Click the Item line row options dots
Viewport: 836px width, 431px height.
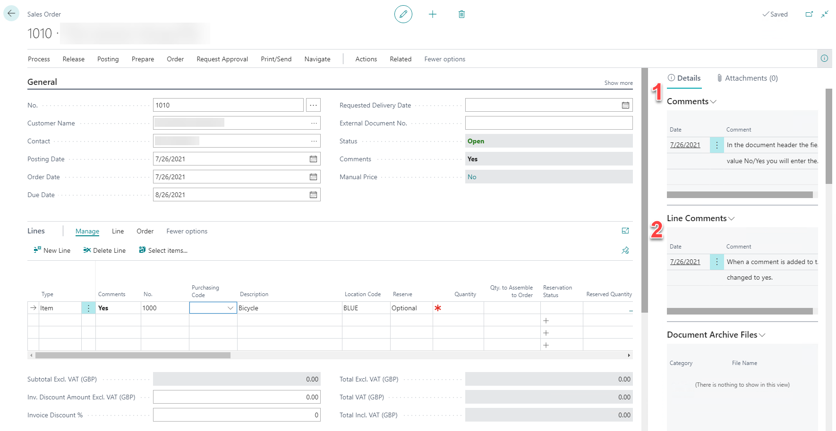coord(88,308)
